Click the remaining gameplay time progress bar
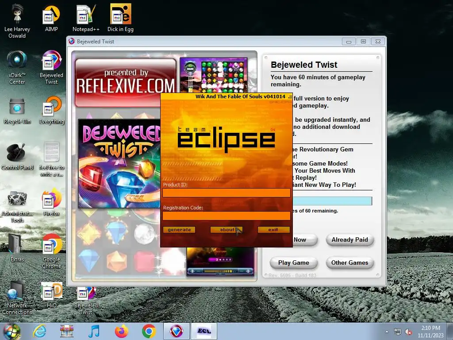The width and height of the screenshot is (453, 340). (333, 201)
